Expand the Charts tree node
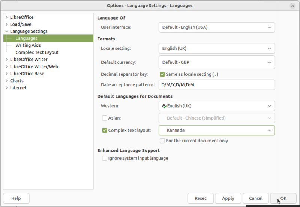 (6, 81)
